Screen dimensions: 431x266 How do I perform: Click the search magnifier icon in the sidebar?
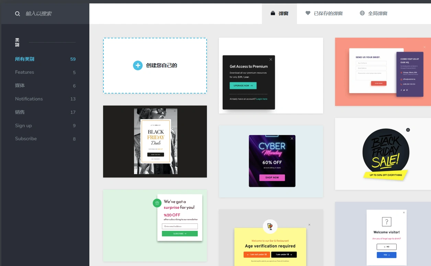coord(18,14)
